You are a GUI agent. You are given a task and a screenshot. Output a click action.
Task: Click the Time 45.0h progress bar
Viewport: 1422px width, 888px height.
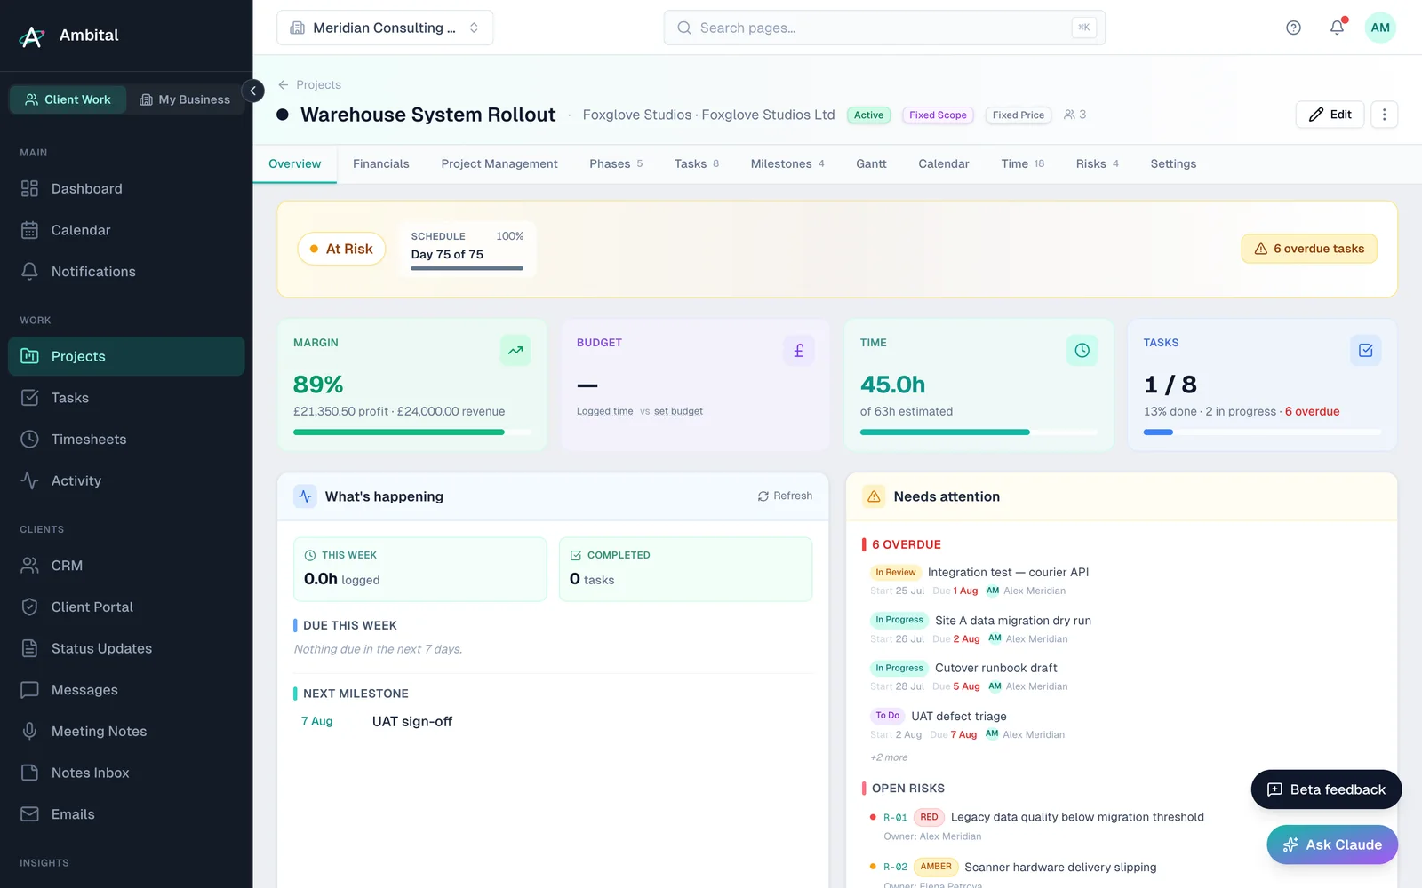pos(979,432)
